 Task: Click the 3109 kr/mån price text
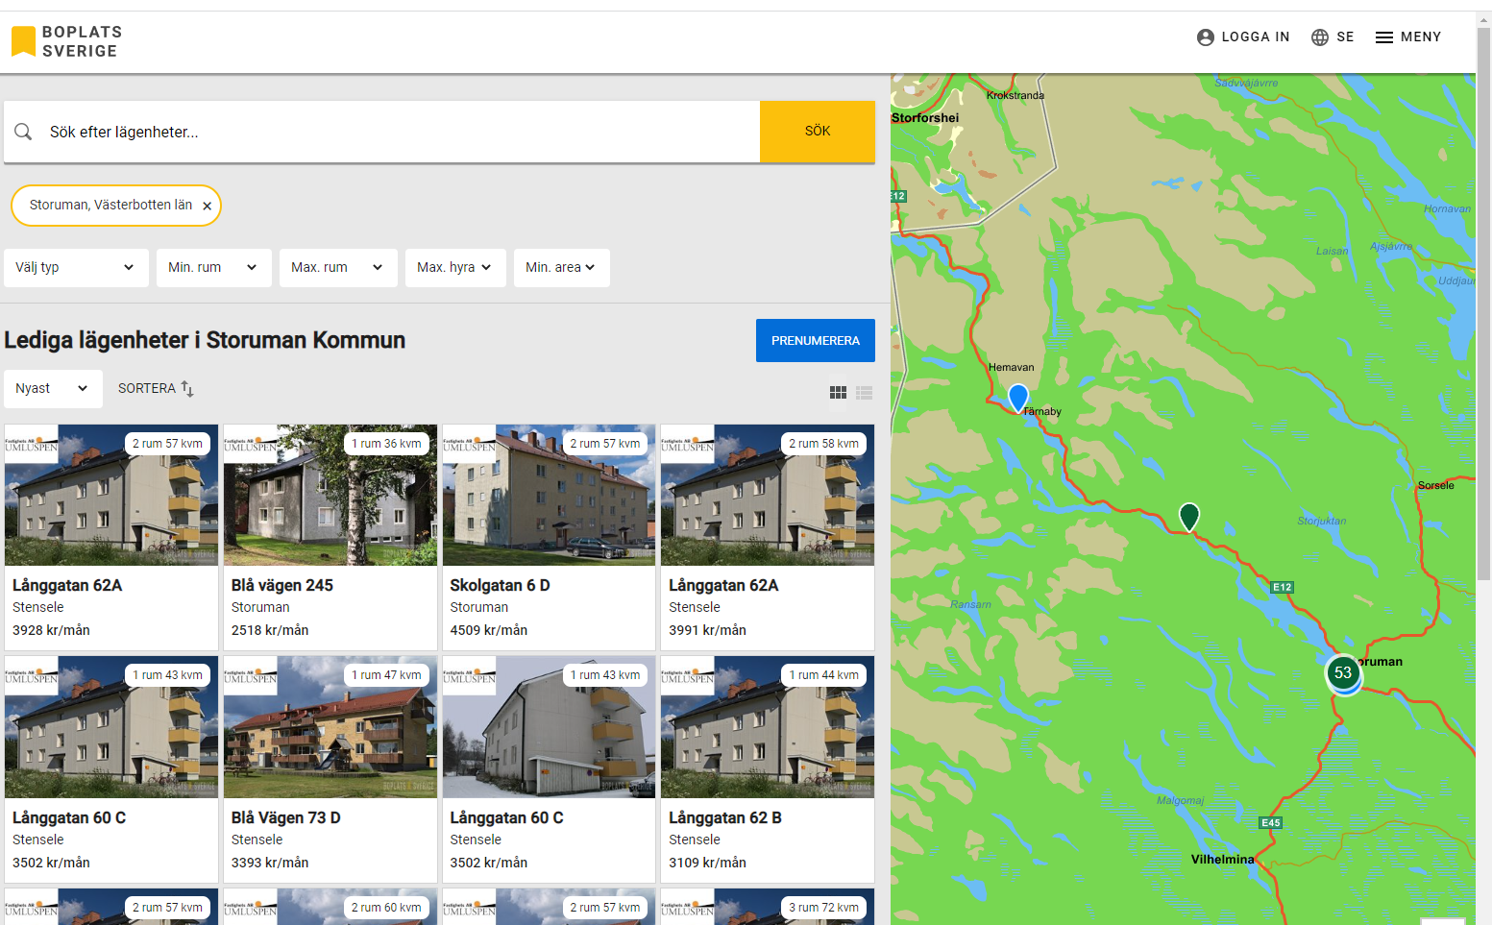(708, 864)
